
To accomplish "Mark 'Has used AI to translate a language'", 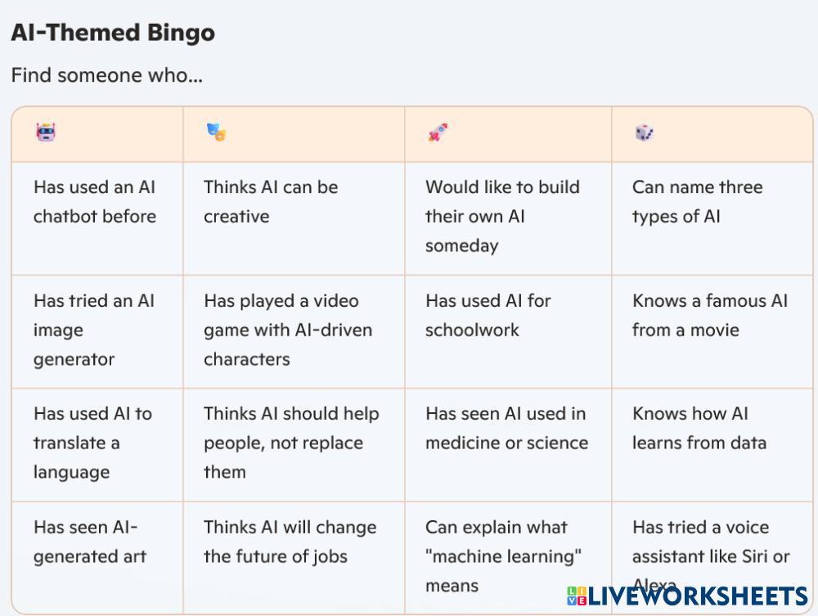I will (92, 443).
